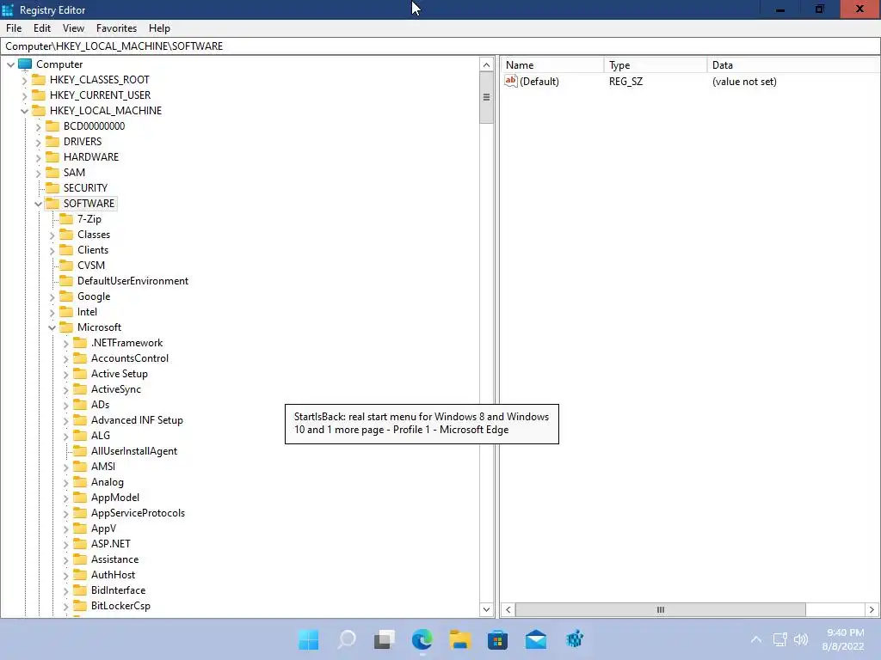This screenshot has height=660, width=881.
Task: Expand HKEY_CURRENT_USER hive
Action: point(24,96)
